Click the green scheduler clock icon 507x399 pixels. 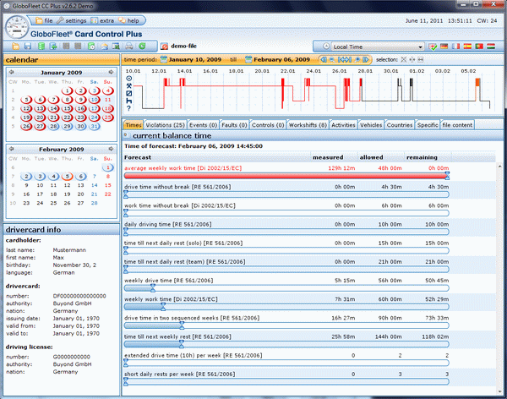click(91, 46)
